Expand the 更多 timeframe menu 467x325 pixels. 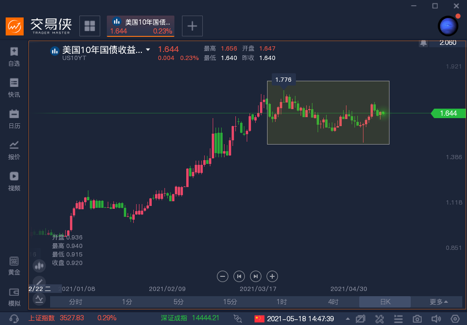click(x=439, y=302)
